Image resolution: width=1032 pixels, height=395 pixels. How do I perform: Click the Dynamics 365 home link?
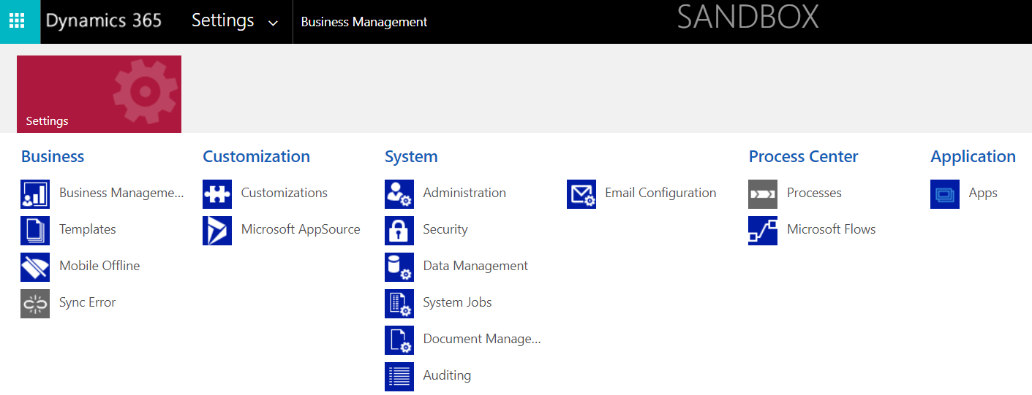104,21
